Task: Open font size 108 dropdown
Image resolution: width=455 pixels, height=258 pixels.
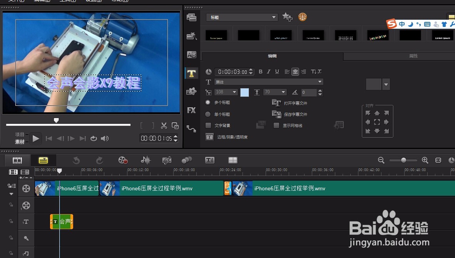Action: click(x=226, y=92)
